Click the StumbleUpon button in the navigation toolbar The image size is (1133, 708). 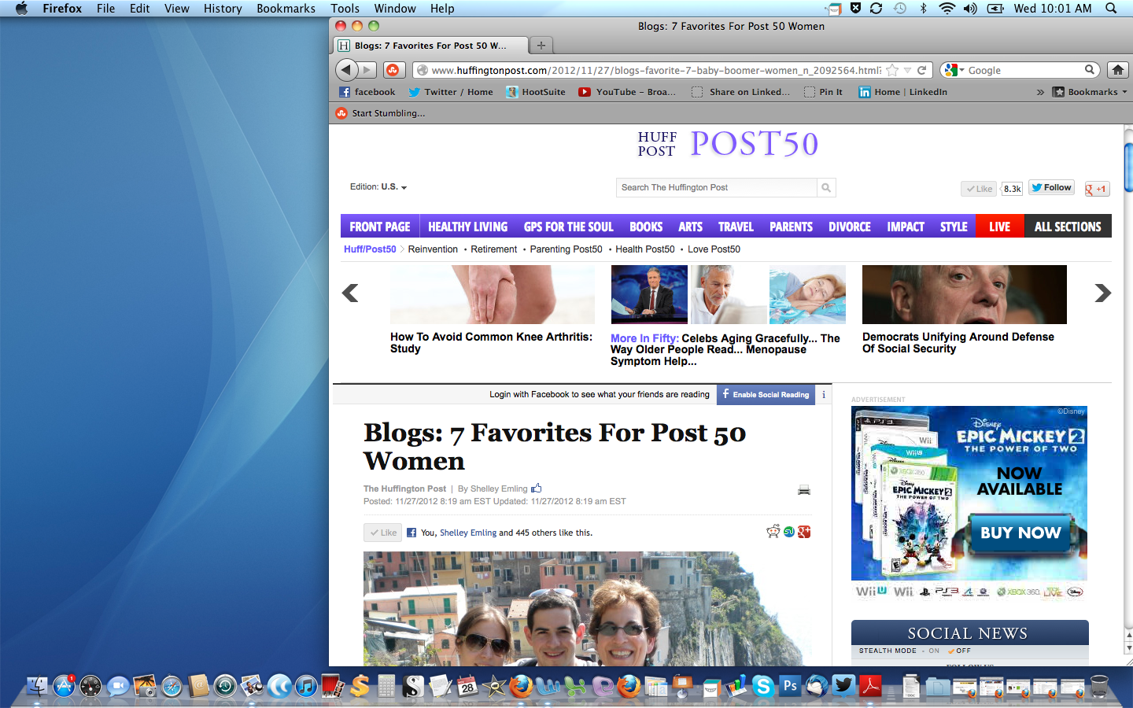393,70
